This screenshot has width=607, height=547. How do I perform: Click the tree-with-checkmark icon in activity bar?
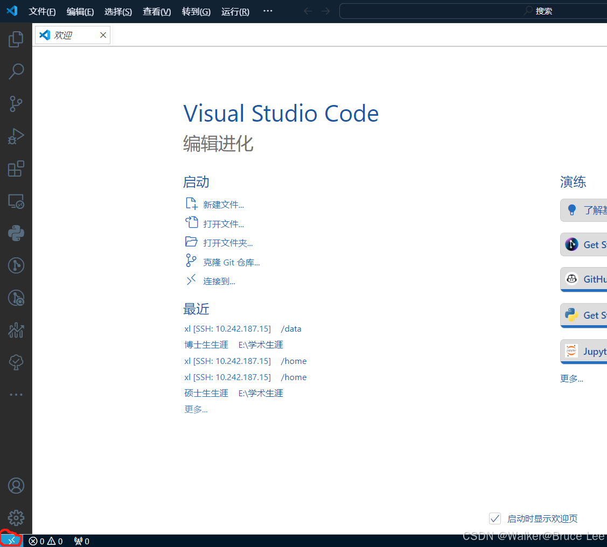(16, 362)
